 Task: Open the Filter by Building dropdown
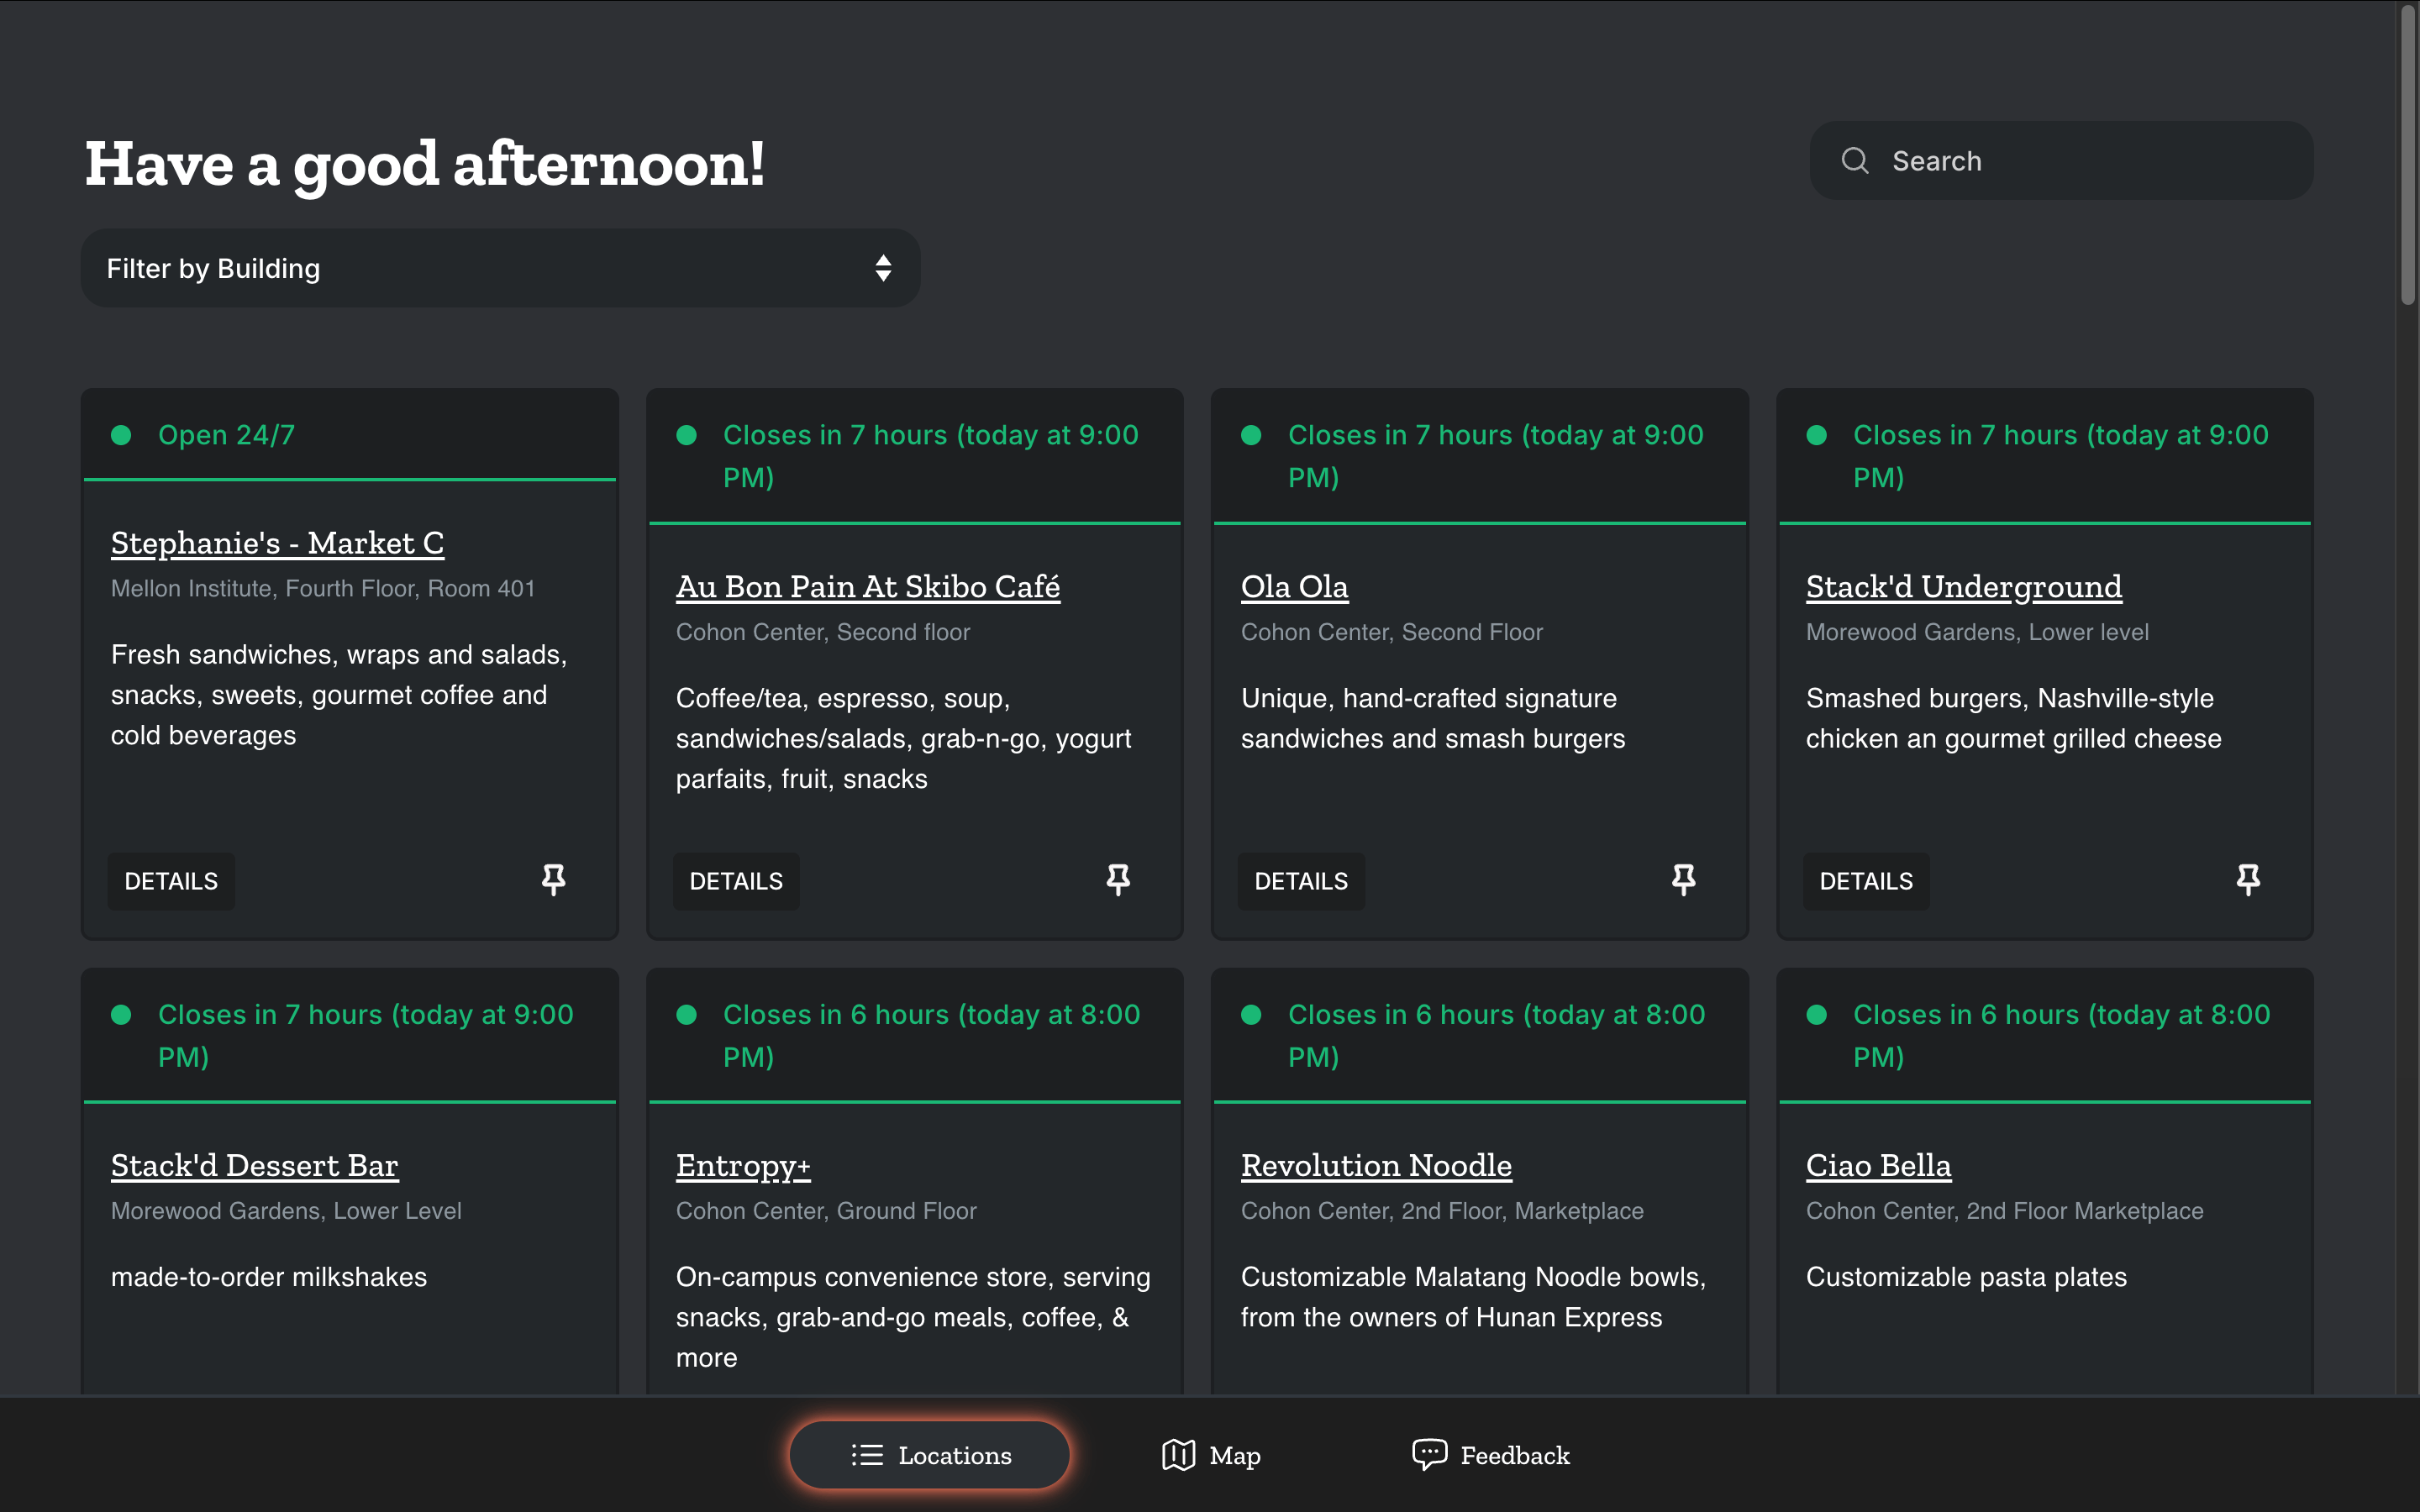pos(500,268)
